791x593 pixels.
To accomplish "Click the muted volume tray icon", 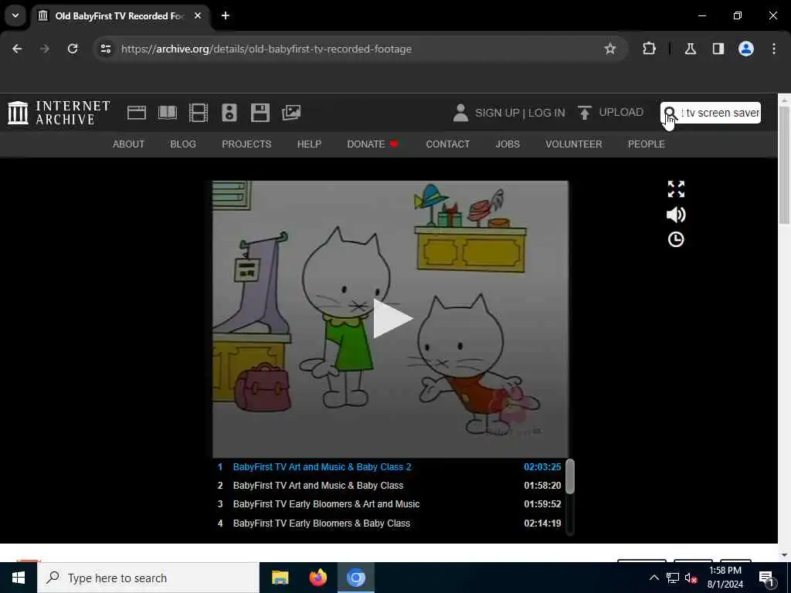I will (691, 578).
